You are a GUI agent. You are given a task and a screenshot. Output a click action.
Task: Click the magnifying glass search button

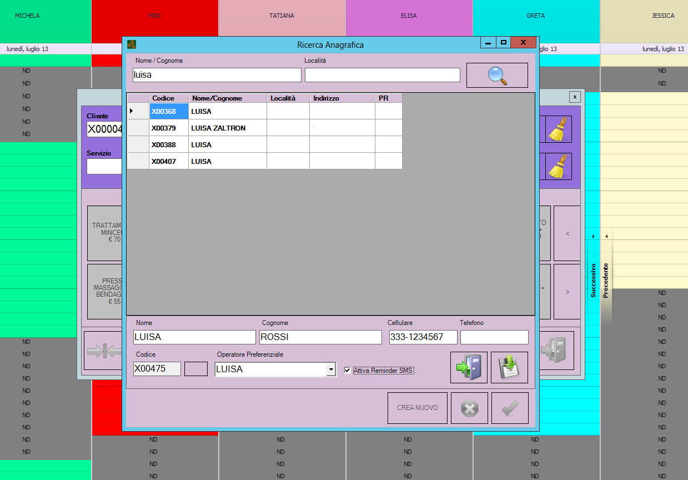pyautogui.click(x=496, y=75)
